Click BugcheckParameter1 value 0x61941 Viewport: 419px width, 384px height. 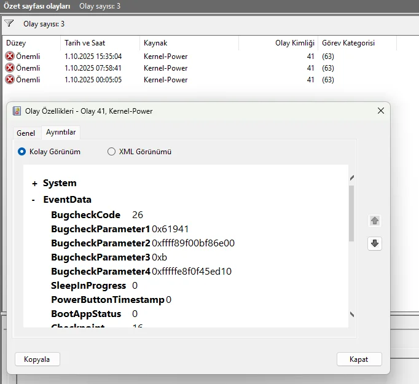tap(170, 229)
